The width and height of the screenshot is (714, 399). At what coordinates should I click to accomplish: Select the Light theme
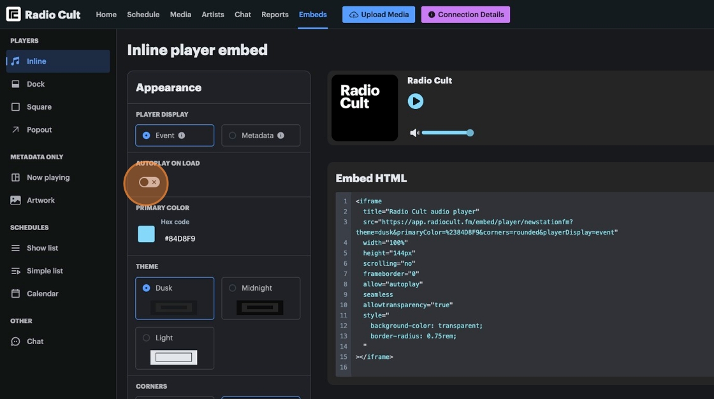175,348
